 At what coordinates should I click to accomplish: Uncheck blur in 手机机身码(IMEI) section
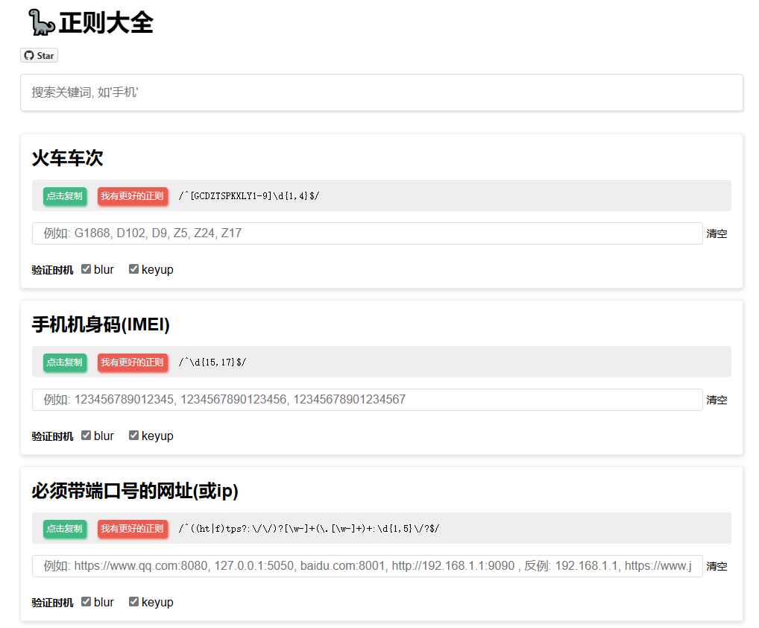pyautogui.click(x=86, y=436)
